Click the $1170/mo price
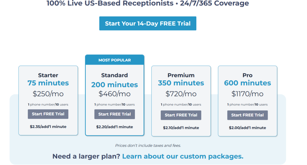The image size is (307, 165). click(247, 94)
